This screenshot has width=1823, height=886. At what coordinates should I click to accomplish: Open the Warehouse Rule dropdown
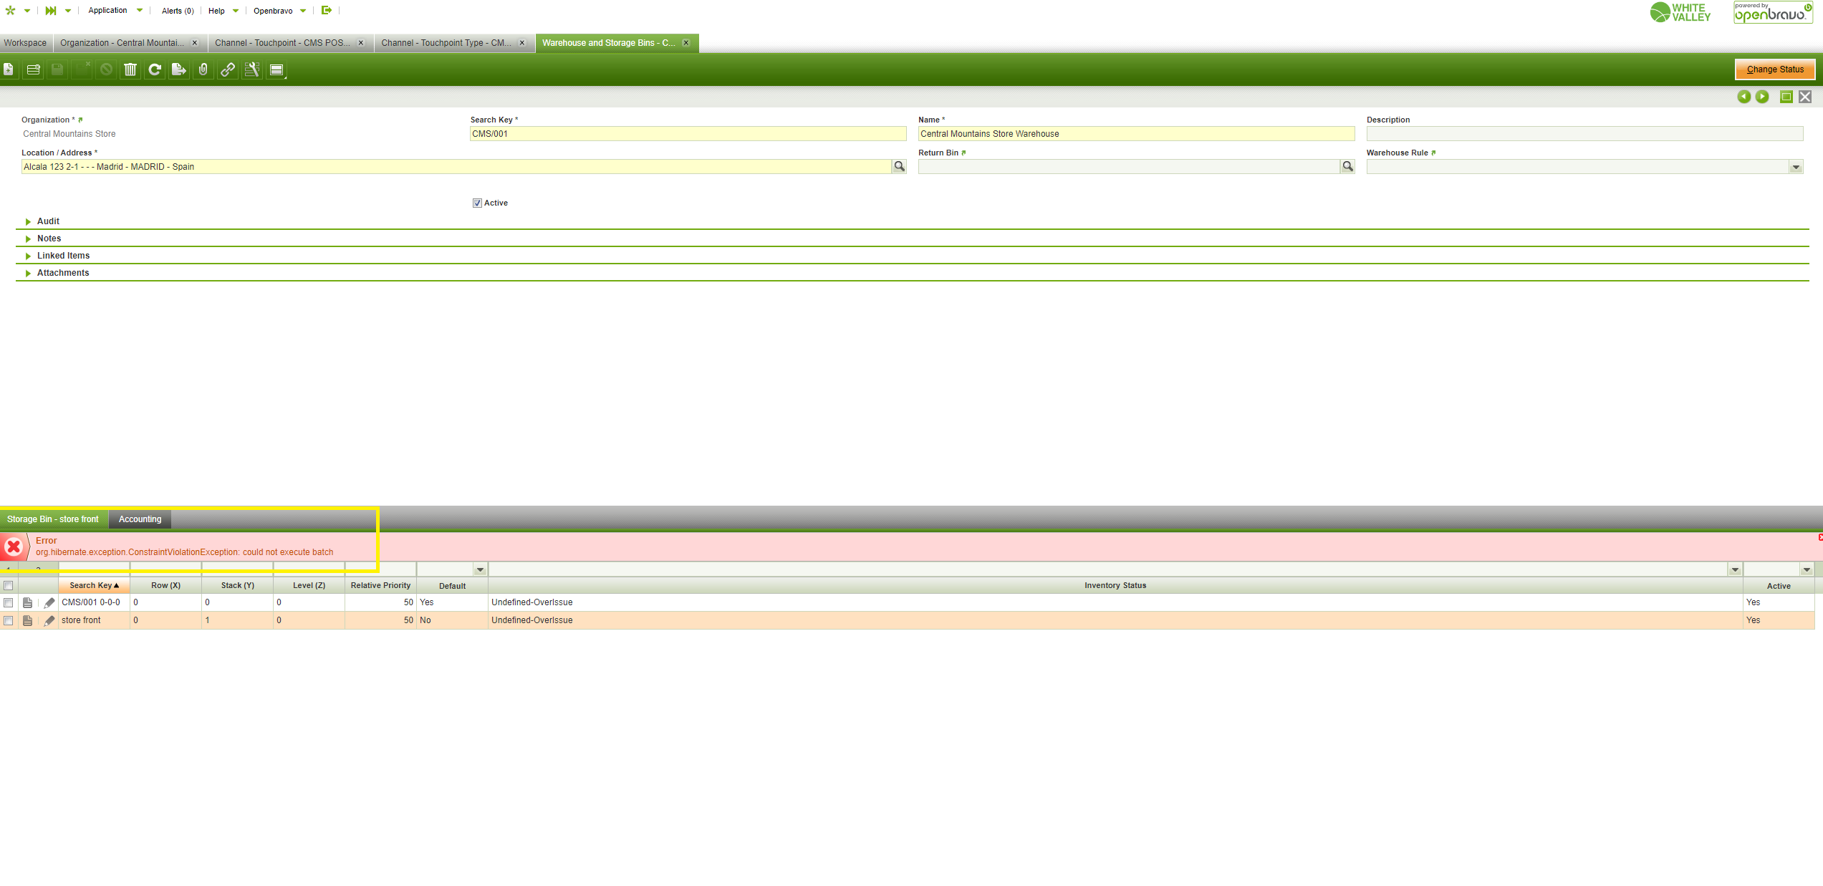(x=1795, y=167)
